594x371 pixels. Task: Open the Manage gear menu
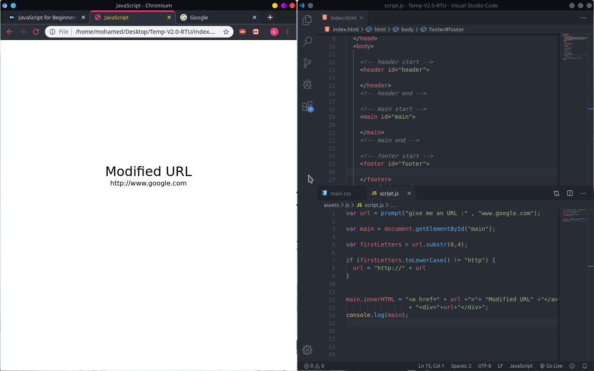307,350
